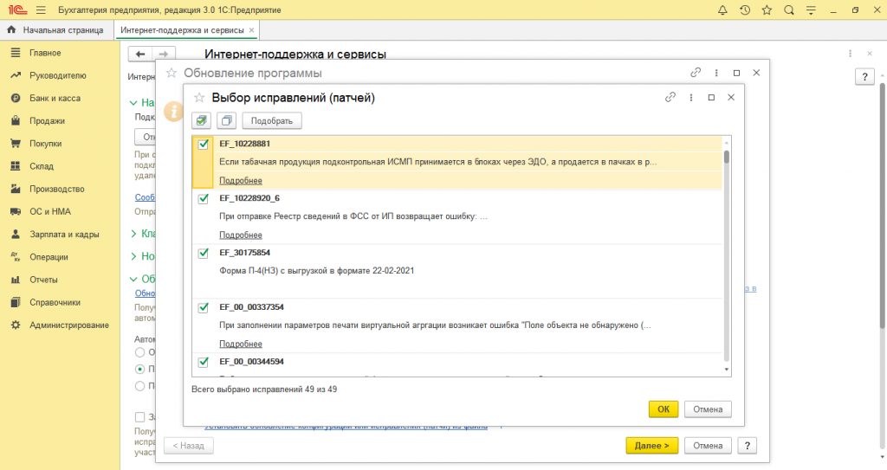The width and height of the screenshot is (887, 470).
Task: Click the uncheck all patches icon
Action: [x=225, y=120]
